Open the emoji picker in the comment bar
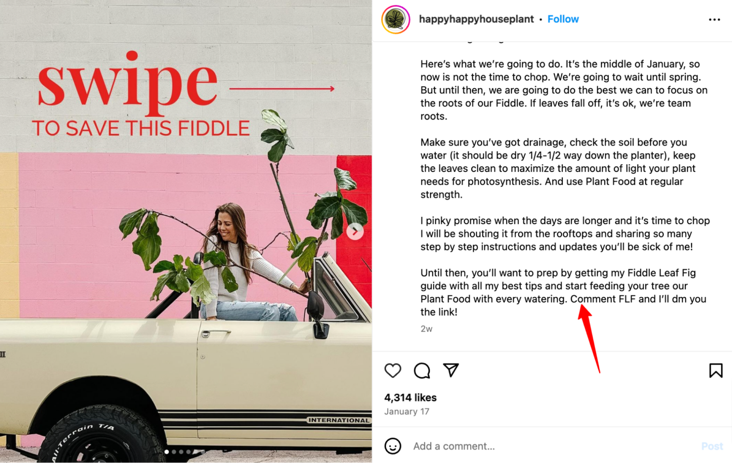 393,446
